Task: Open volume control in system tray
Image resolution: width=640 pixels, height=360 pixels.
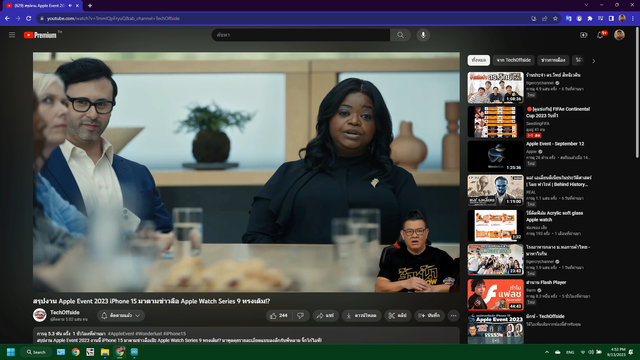Action: pos(591,352)
